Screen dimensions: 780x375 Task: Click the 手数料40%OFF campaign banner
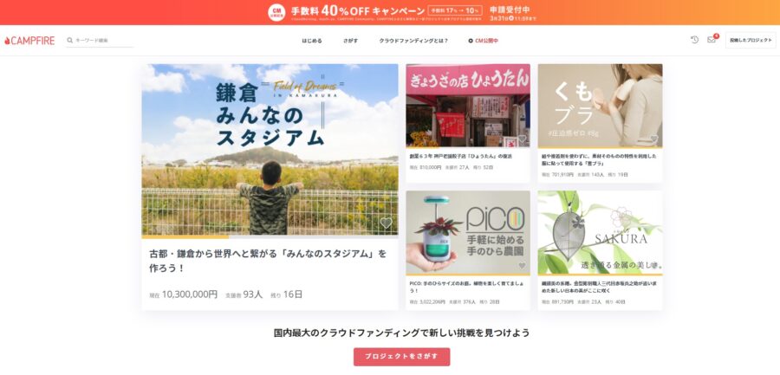coord(390,12)
